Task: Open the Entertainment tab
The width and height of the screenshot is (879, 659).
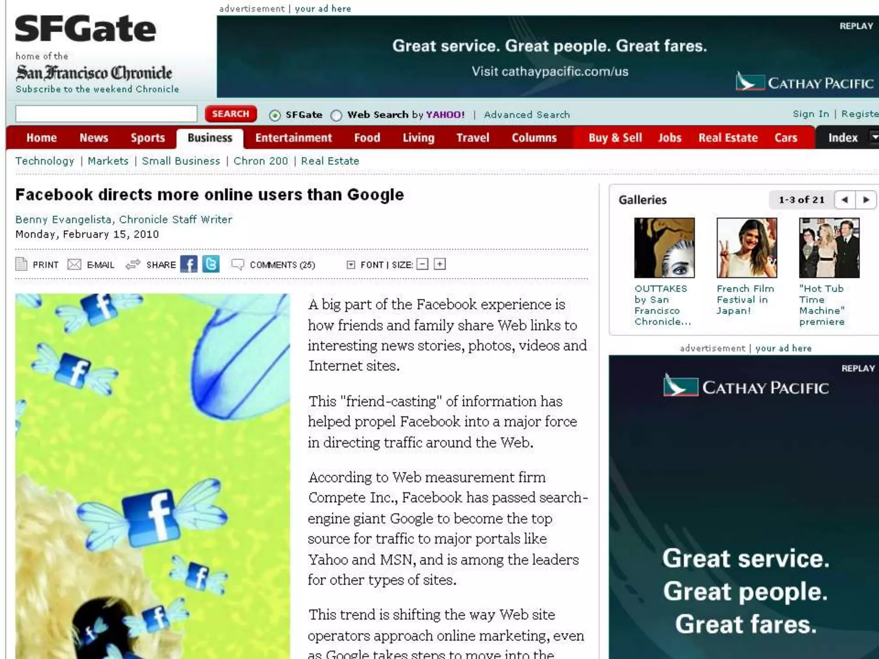Action: (294, 138)
